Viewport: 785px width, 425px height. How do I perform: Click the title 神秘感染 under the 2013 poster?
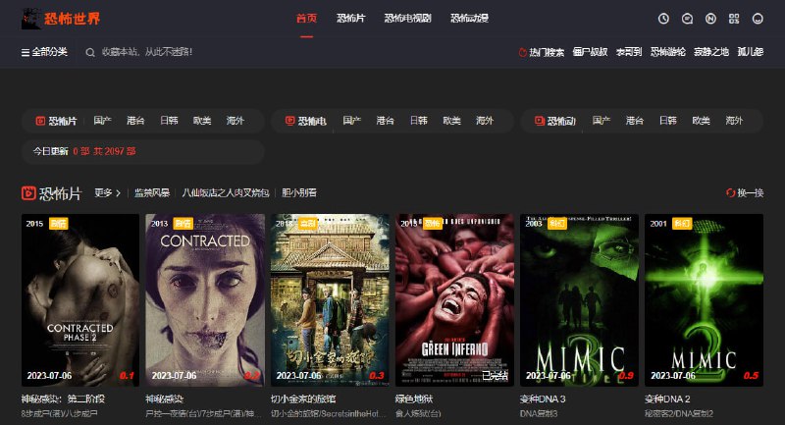tap(164, 398)
